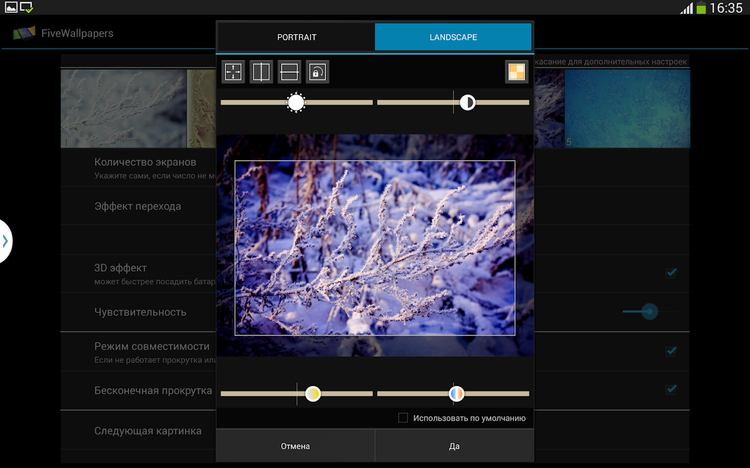
Task: Tap the yellow saturation slider handle
Action: coord(313,394)
